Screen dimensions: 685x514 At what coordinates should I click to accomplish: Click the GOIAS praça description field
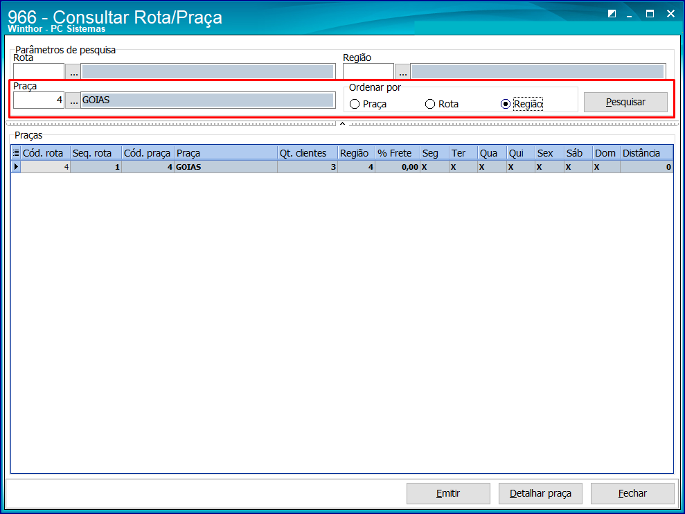coord(208,100)
